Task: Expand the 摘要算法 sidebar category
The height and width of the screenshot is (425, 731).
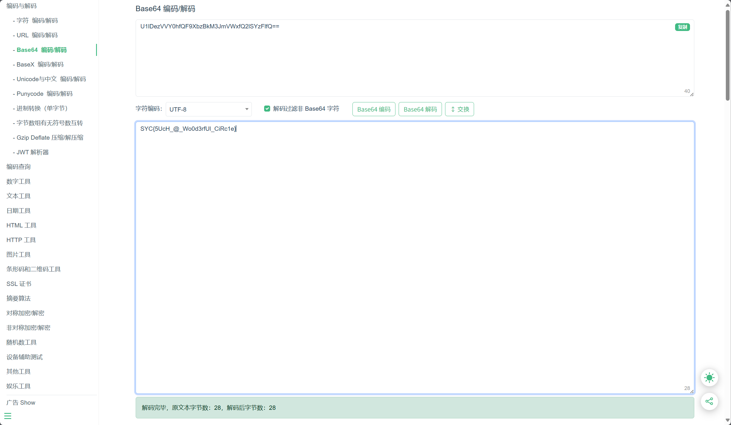Action: (x=18, y=298)
